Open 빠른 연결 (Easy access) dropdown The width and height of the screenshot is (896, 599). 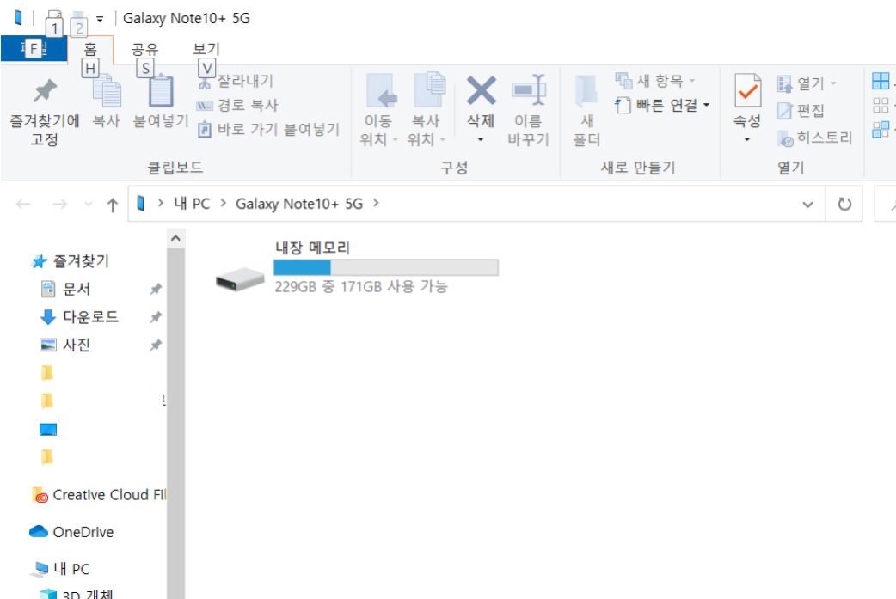663,106
